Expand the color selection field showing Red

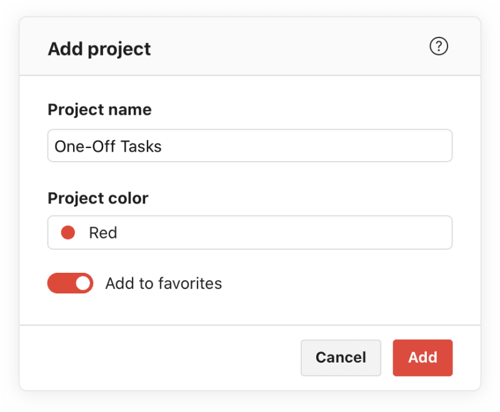250,232
